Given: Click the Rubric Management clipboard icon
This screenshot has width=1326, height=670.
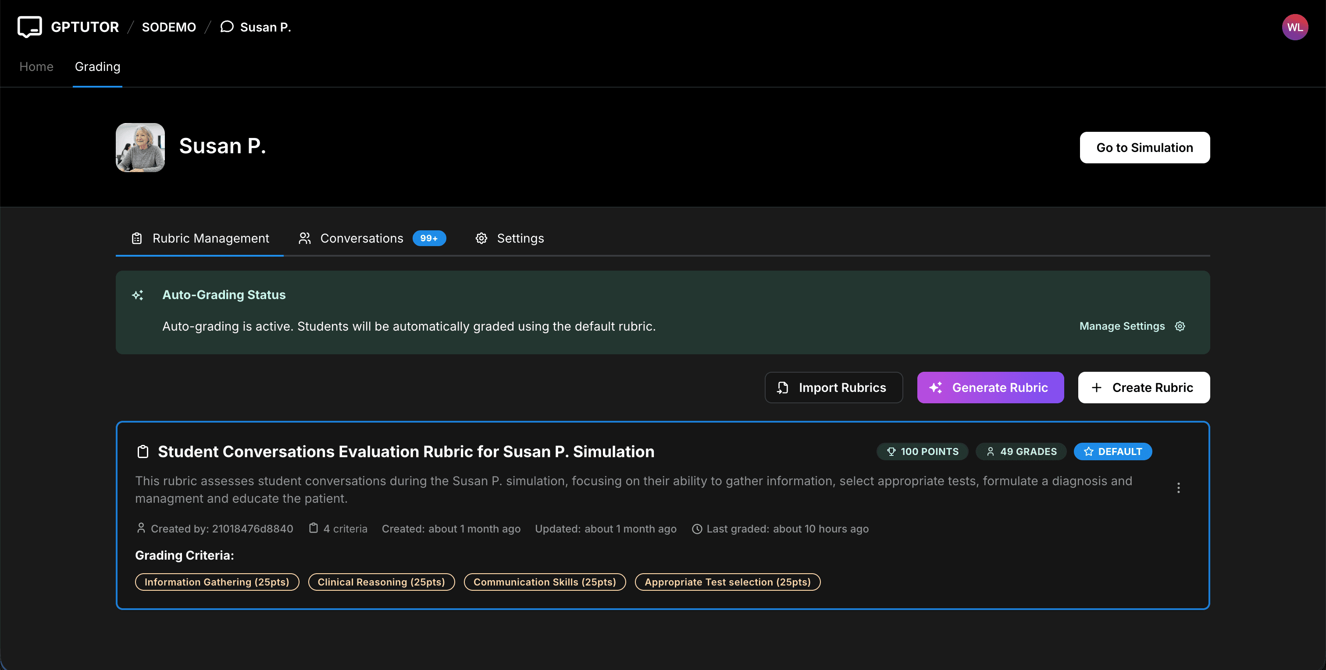Looking at the screenshot, I should pos(137,238).
